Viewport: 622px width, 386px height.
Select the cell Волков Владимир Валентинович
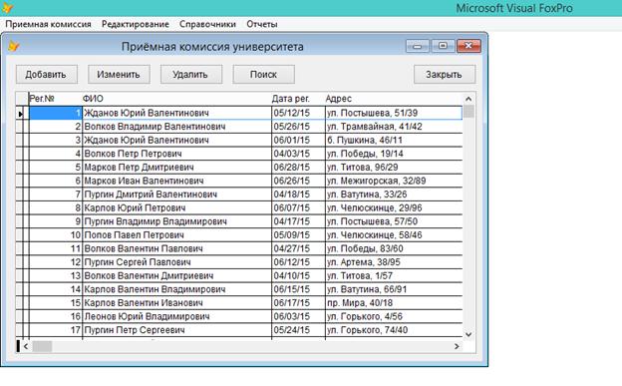tap(176, 127)
